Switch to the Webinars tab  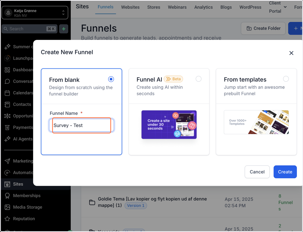(177, 7)
